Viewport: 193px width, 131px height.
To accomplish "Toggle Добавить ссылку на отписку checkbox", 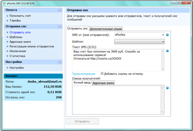I will 102,74.
